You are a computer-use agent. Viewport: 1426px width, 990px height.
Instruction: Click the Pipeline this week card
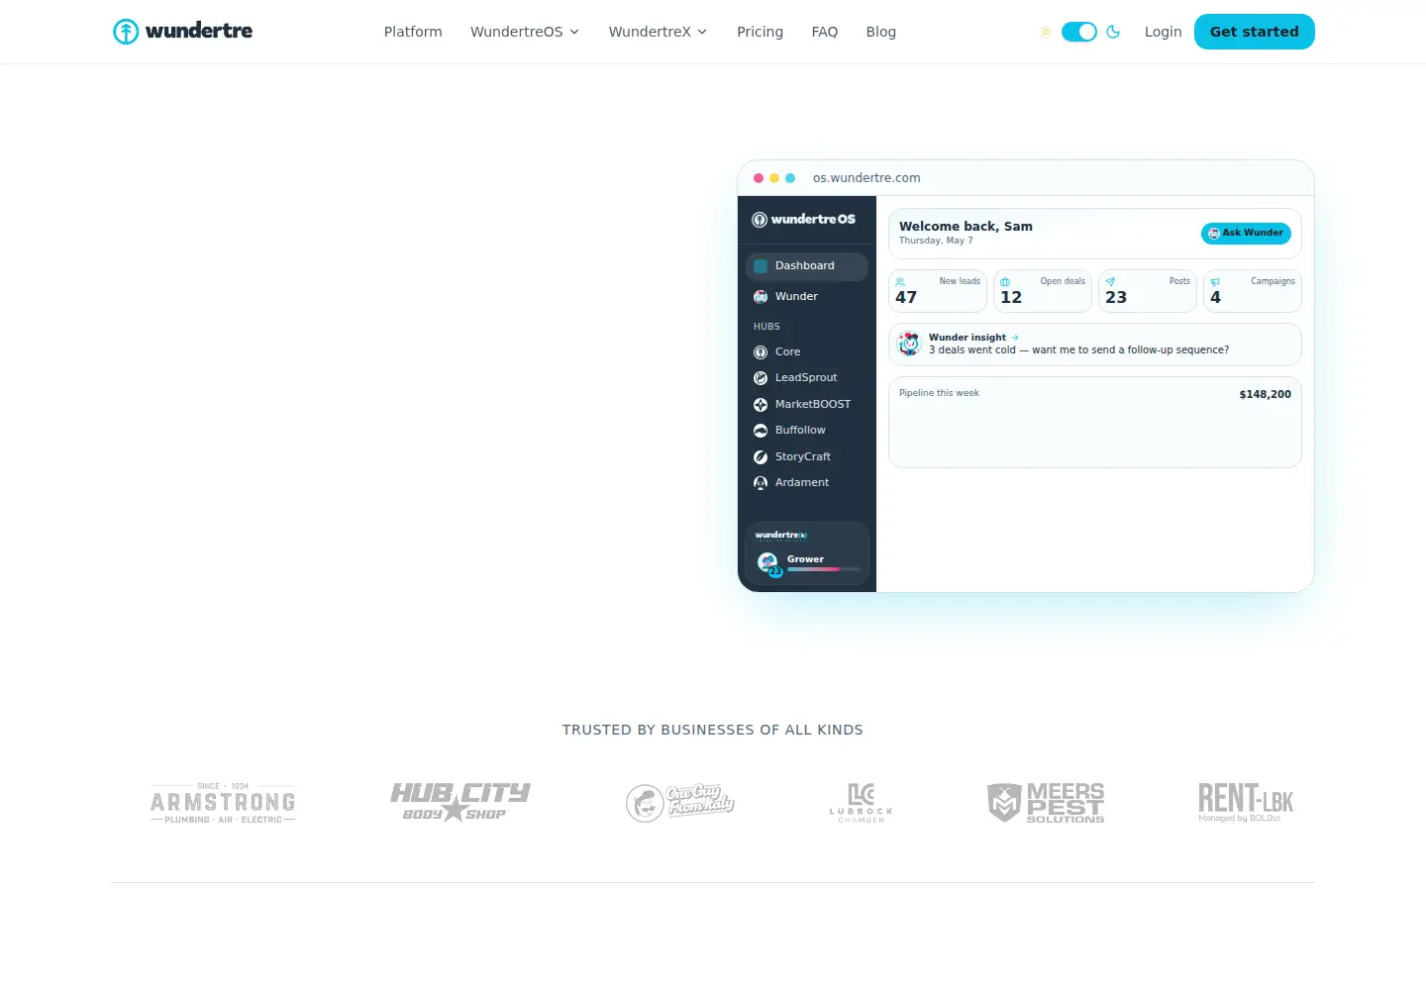1095,422
